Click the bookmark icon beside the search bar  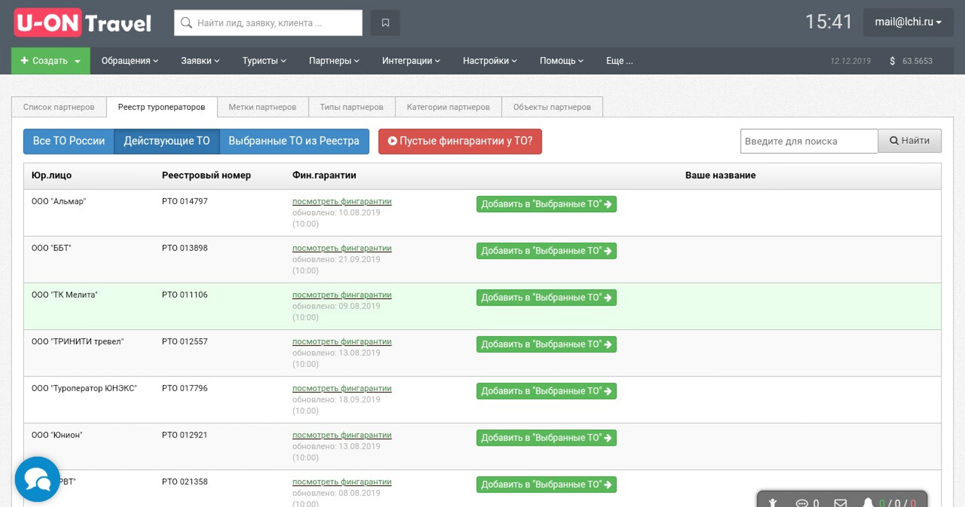[385, 23]
